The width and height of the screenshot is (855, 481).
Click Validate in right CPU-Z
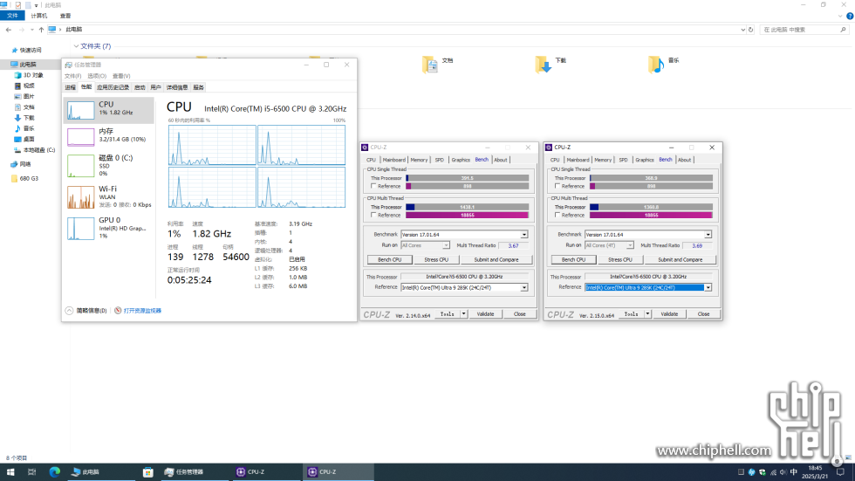[669, 314]
